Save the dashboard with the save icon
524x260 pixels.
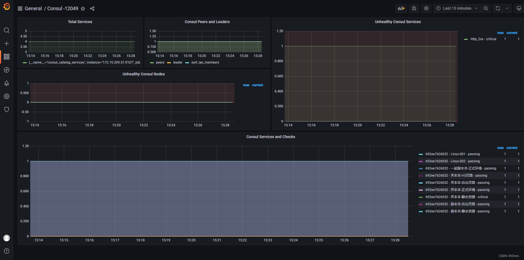point(414,8)
